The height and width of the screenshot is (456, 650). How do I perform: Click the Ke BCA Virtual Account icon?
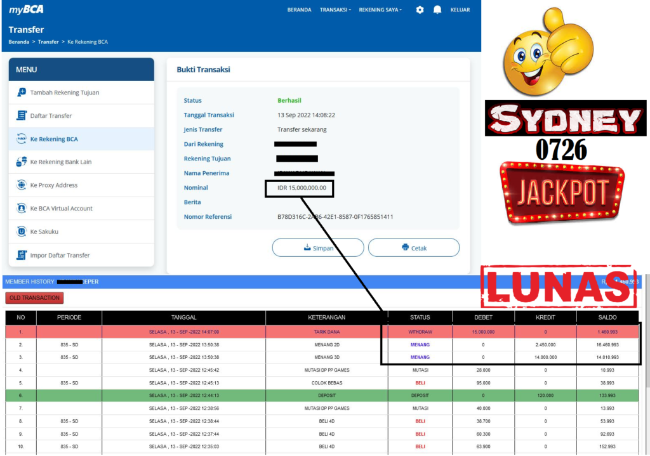point(21,208)
